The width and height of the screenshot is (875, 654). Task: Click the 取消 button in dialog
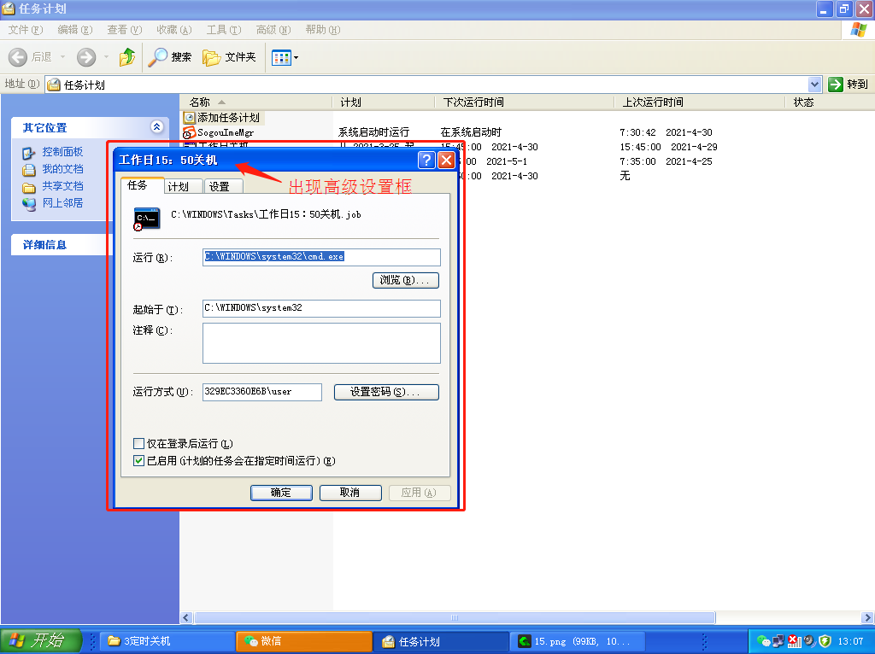[x=350, y=493]
